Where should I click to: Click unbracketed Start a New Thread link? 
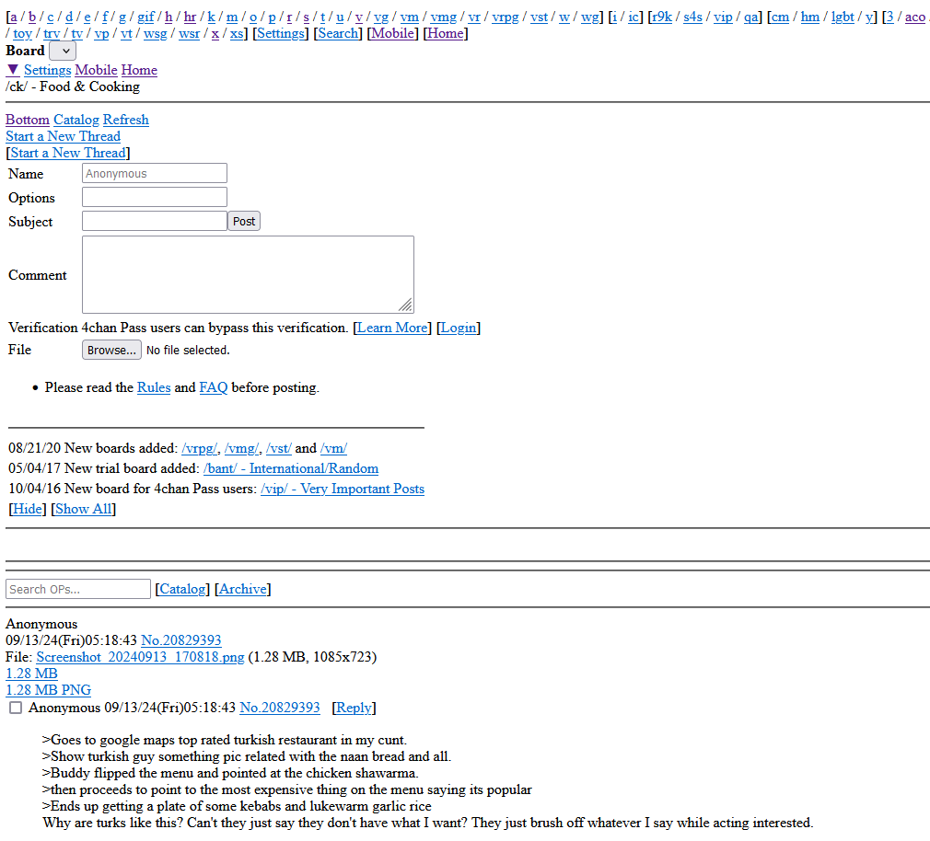63,136
